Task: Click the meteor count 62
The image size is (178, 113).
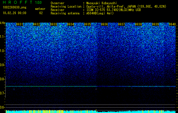Action: pos(41,13)
